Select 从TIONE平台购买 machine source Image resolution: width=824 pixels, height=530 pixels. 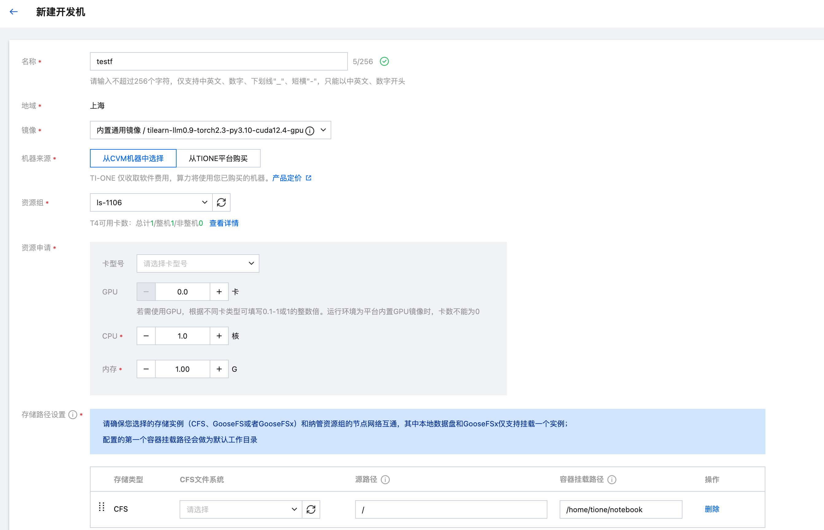tap(218, 158)
